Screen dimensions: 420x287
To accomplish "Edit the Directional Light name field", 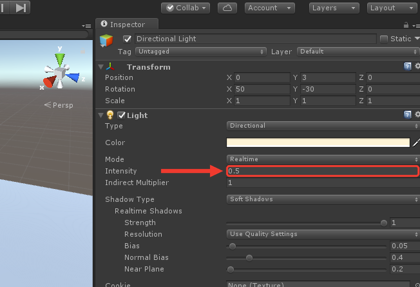I will [255, 39].
